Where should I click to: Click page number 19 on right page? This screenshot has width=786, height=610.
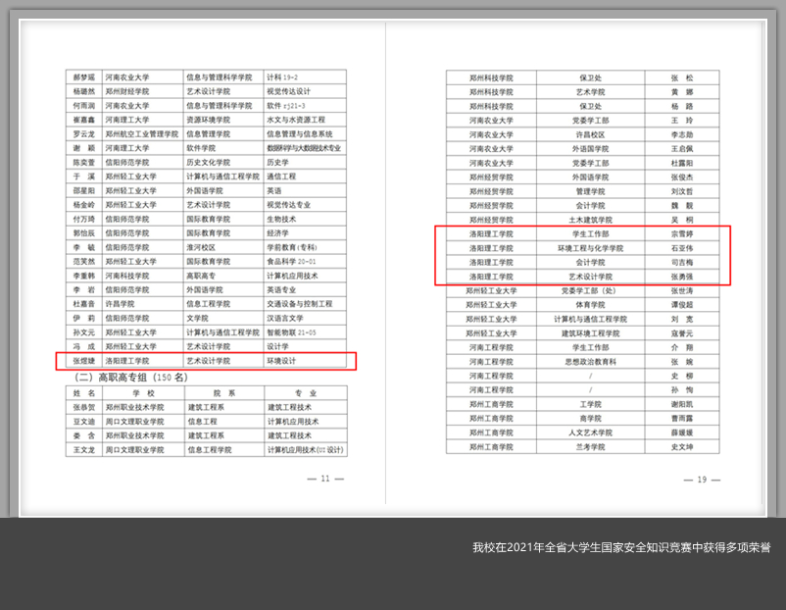702,479
